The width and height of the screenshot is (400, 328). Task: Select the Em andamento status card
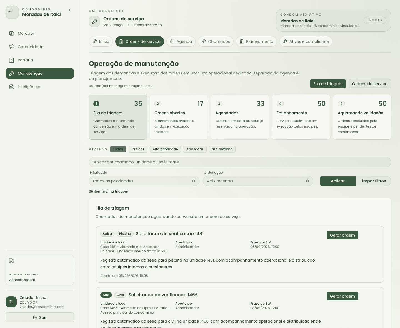pos(301,117)
